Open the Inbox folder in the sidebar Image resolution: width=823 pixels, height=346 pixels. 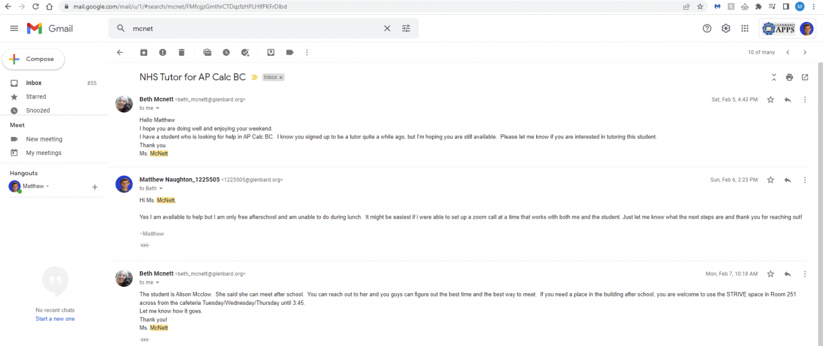[x=33, y=83]
